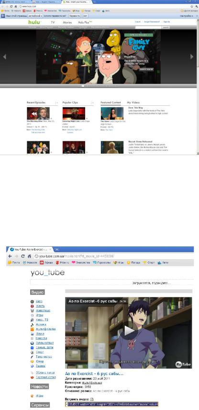Viewport: 199px width, 410px height.
Task: Open The View featured video thumbnail
Action: [x=112, y=113]
